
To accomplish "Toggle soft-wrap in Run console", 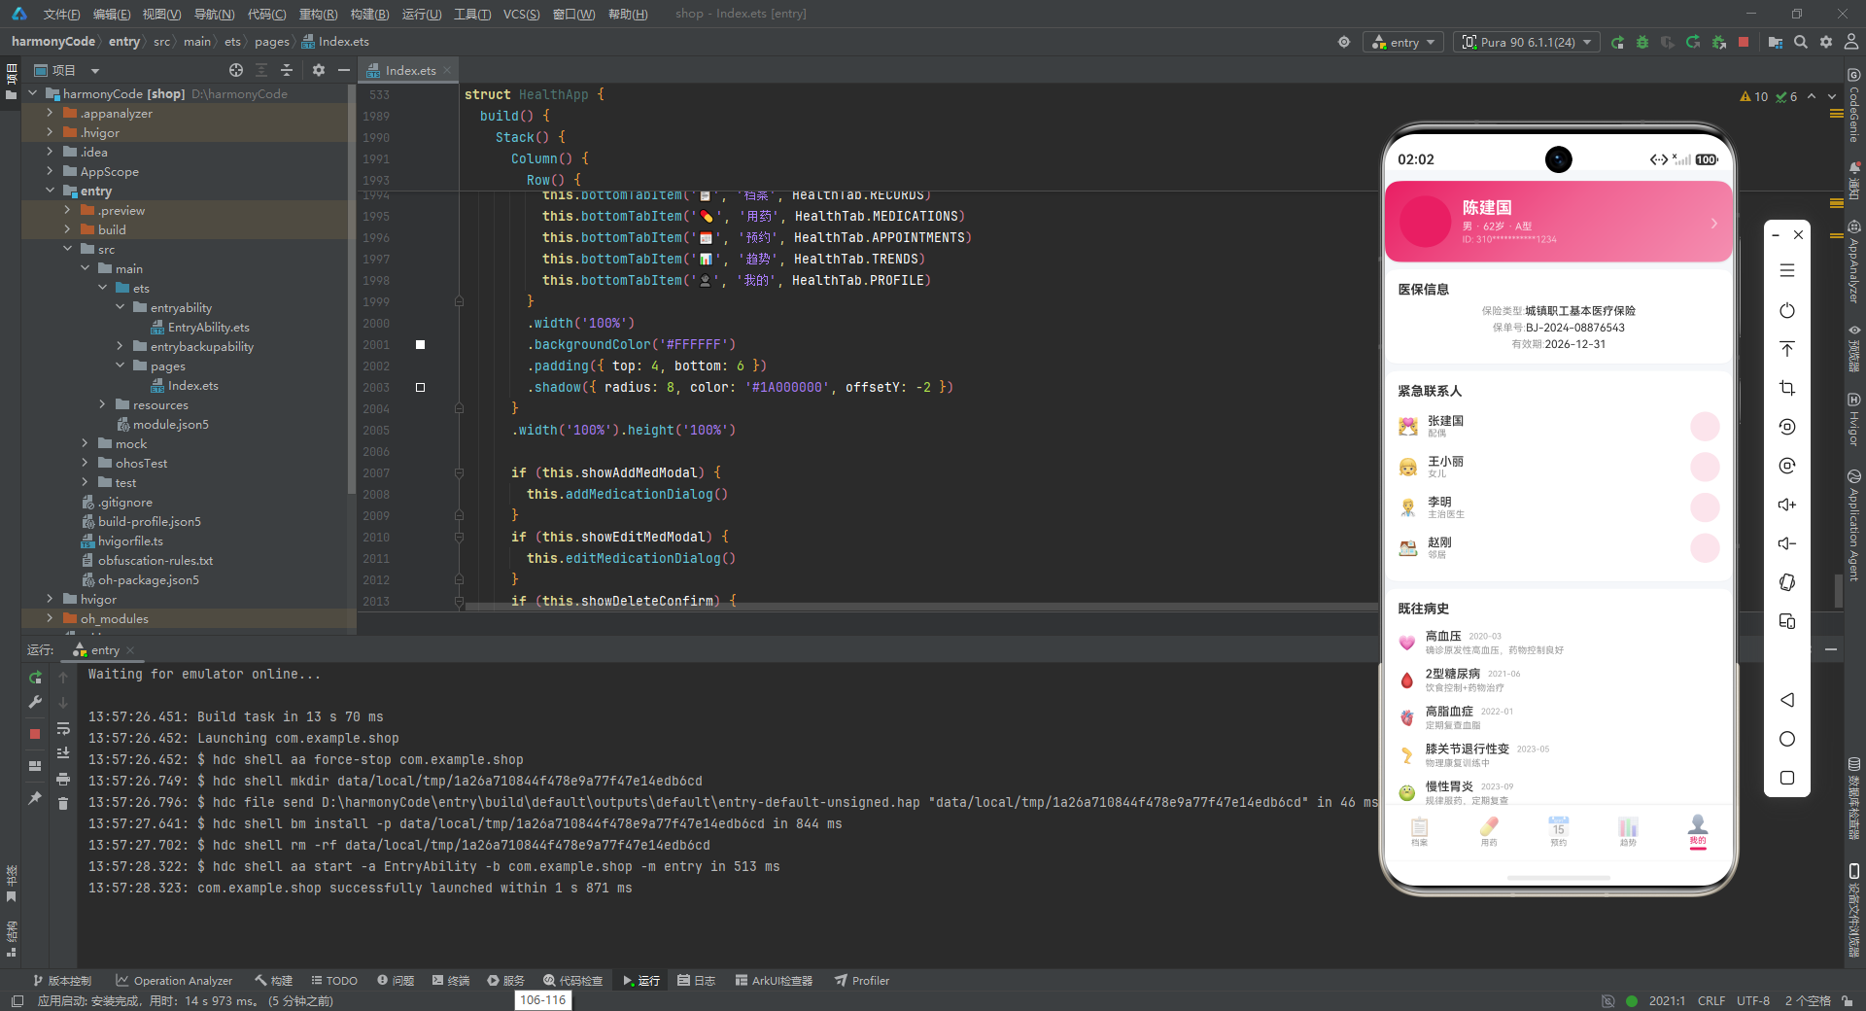I will [x=63, y=728].
